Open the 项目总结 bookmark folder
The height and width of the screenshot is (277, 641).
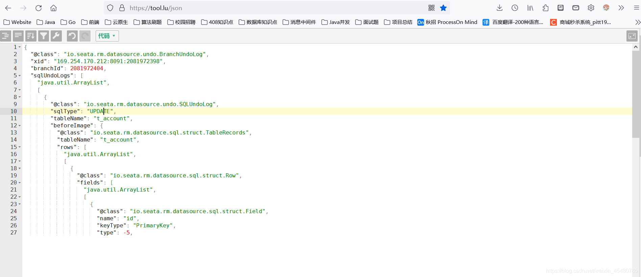pyautogui.click(x=398, y=22)
